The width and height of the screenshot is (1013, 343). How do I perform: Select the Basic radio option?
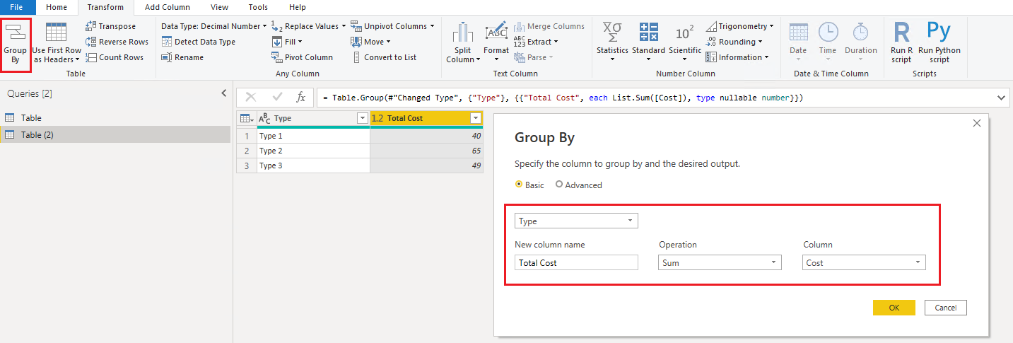coord(529,185)
